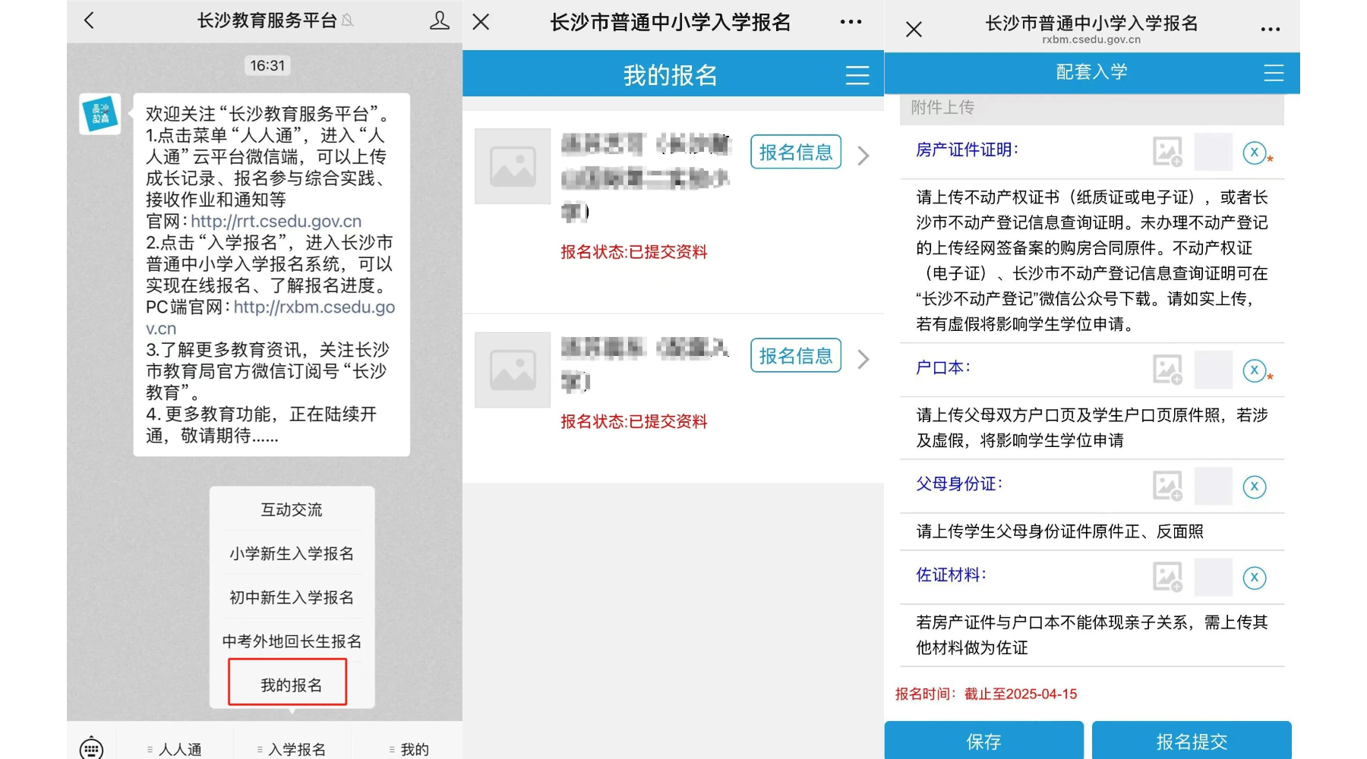Choose 初中新生入学报名 menu item
This screenshot has height=759, width=1367.
pyautogui.click(x=291, y=597)
